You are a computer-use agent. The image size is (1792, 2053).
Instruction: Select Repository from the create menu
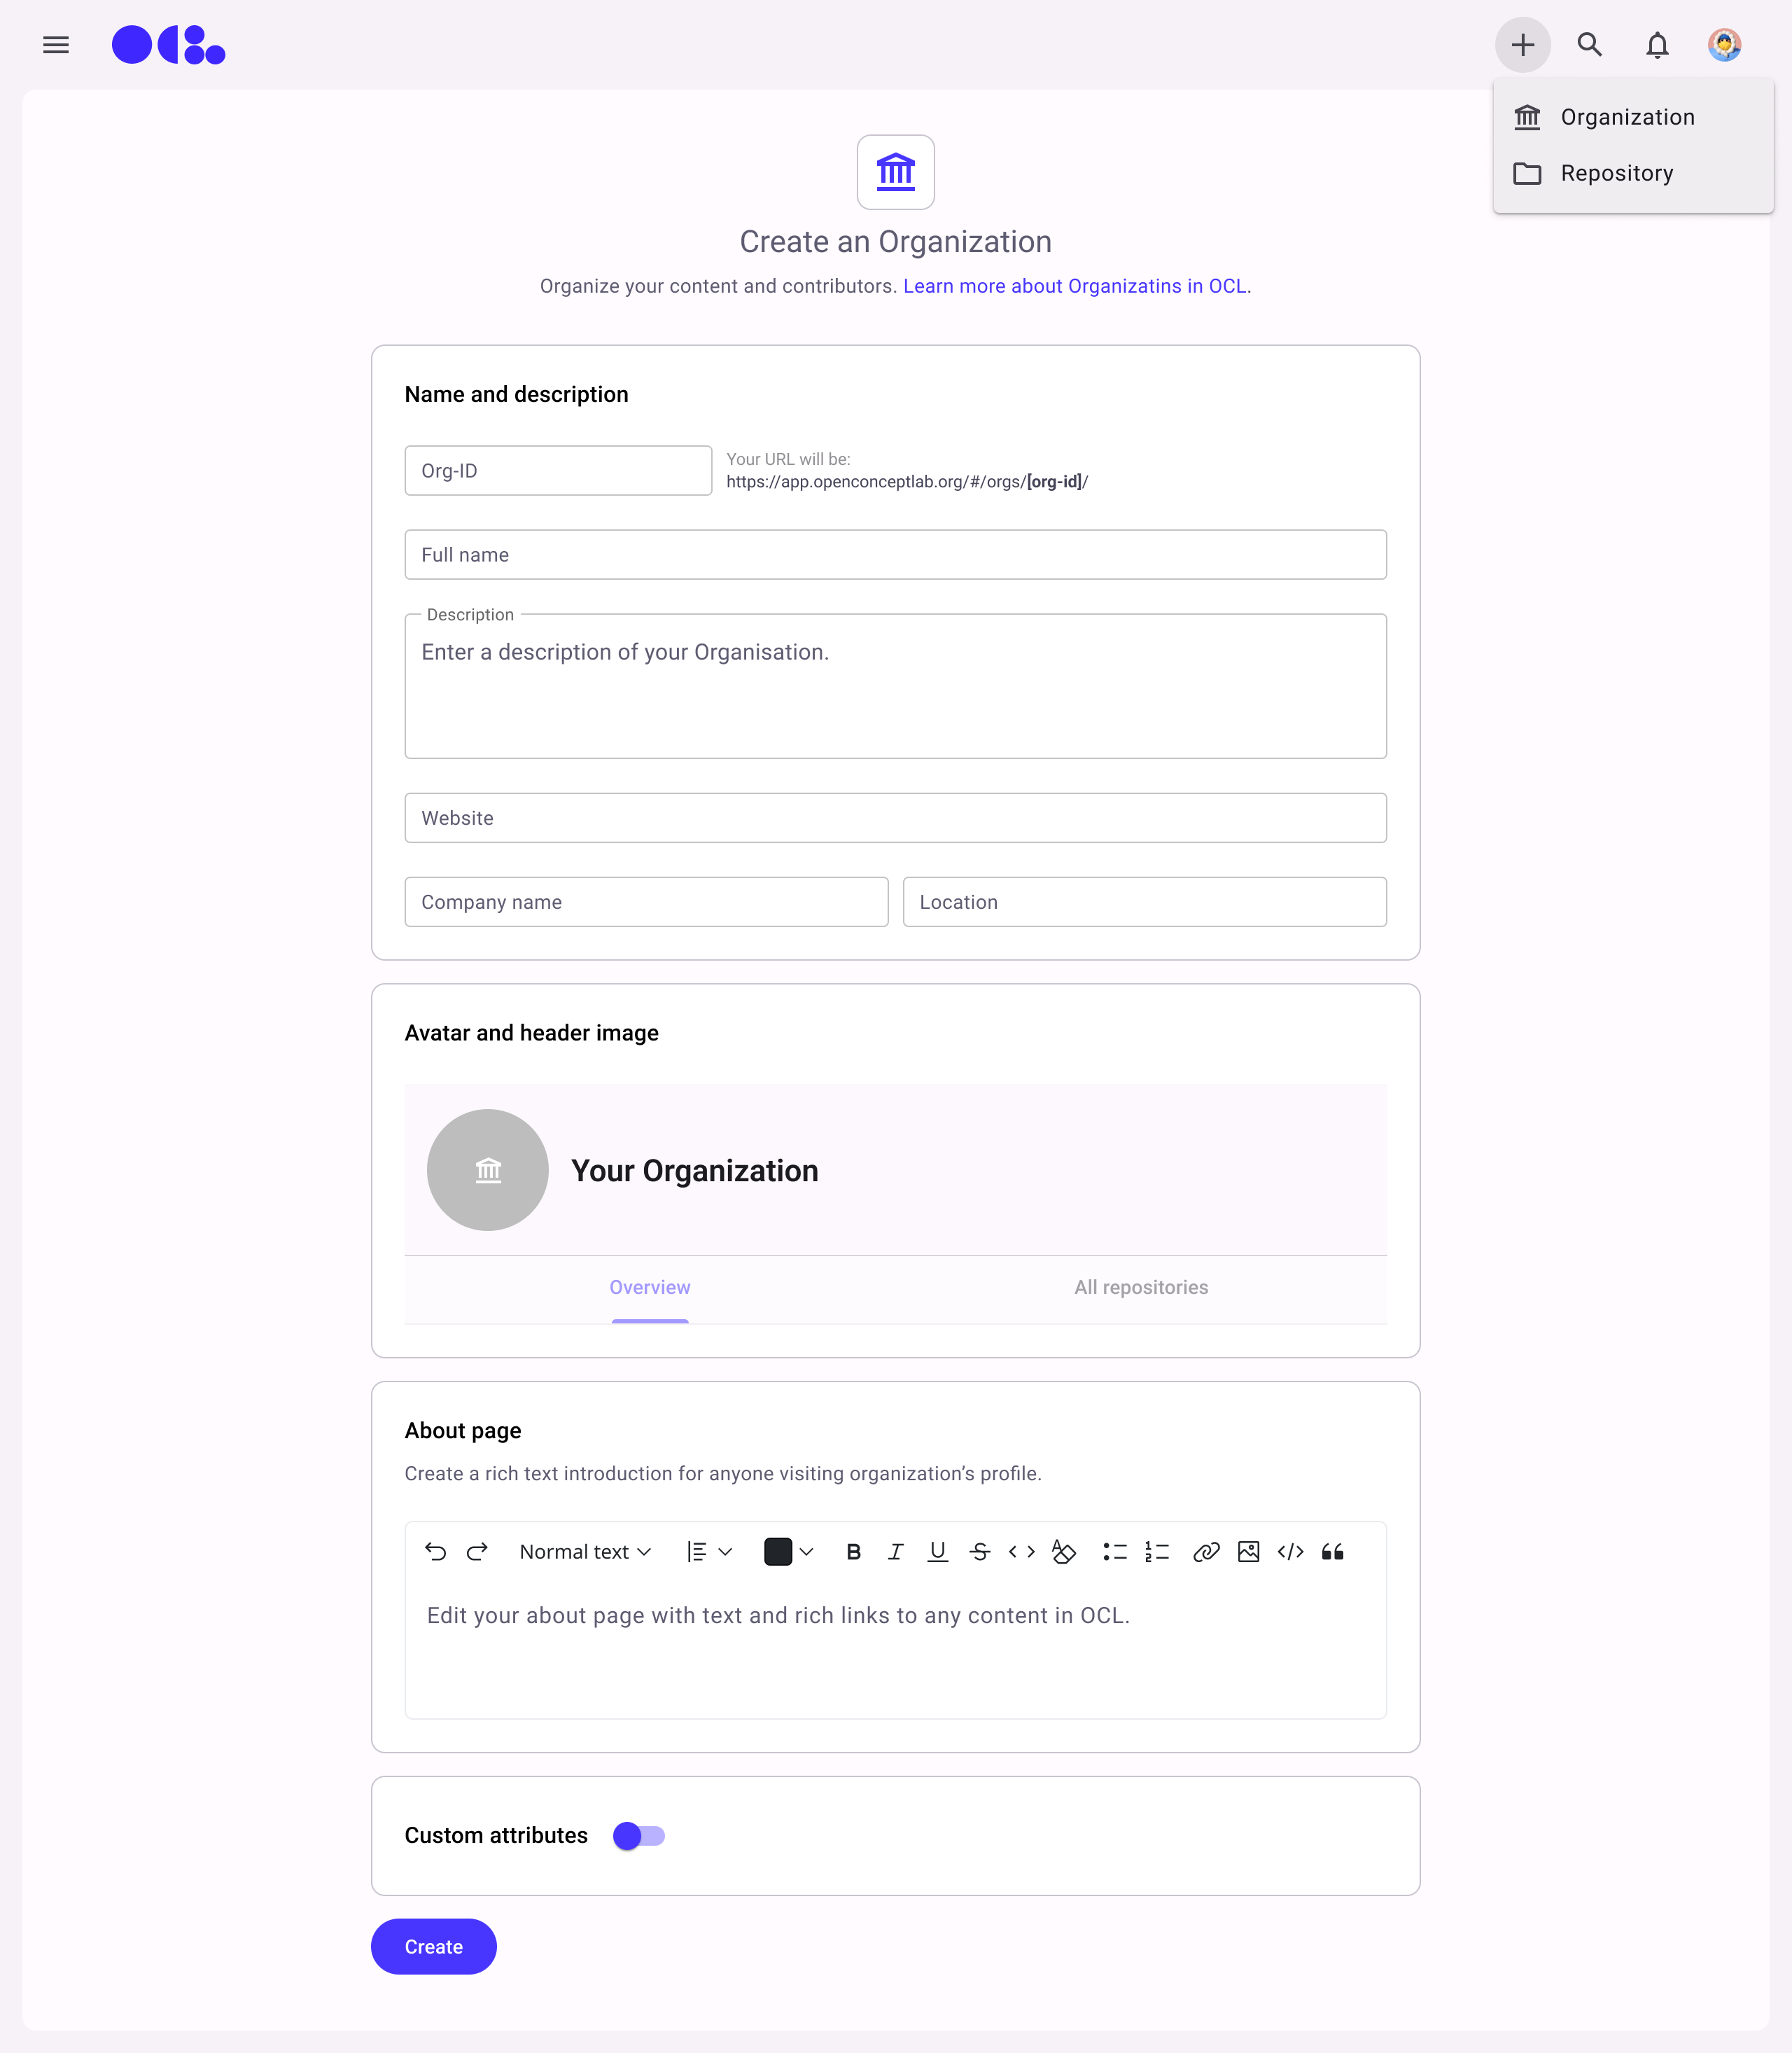[x=1616, y=173]
